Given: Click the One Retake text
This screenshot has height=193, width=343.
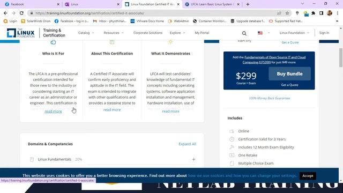Looking at the screenshot, I should tap(248, 155).
